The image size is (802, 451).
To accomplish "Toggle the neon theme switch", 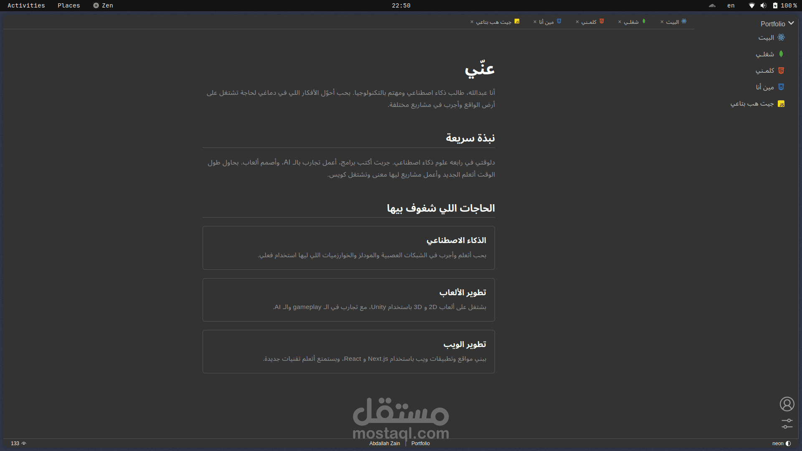I will point(788,443).
